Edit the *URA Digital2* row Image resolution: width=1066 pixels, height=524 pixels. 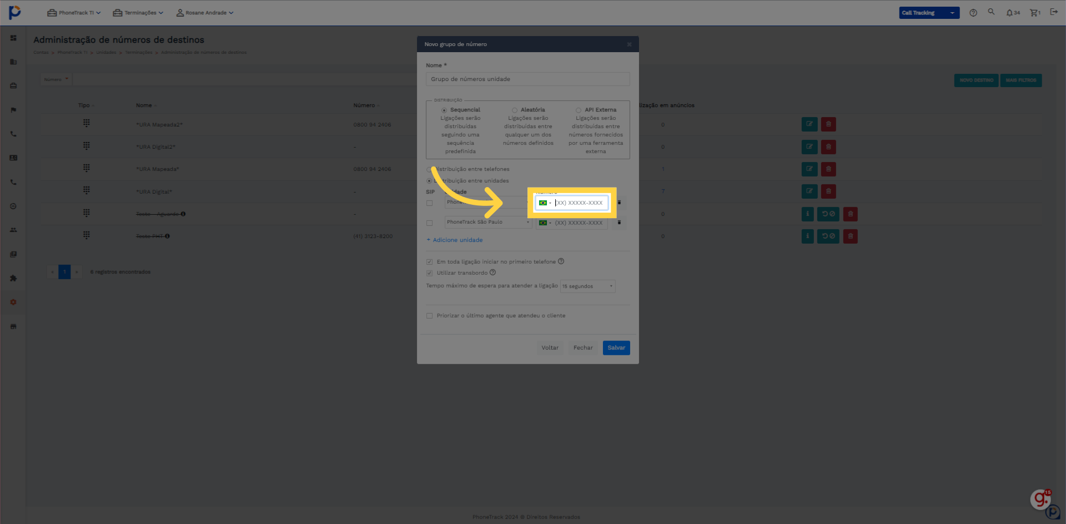(809, 147)
